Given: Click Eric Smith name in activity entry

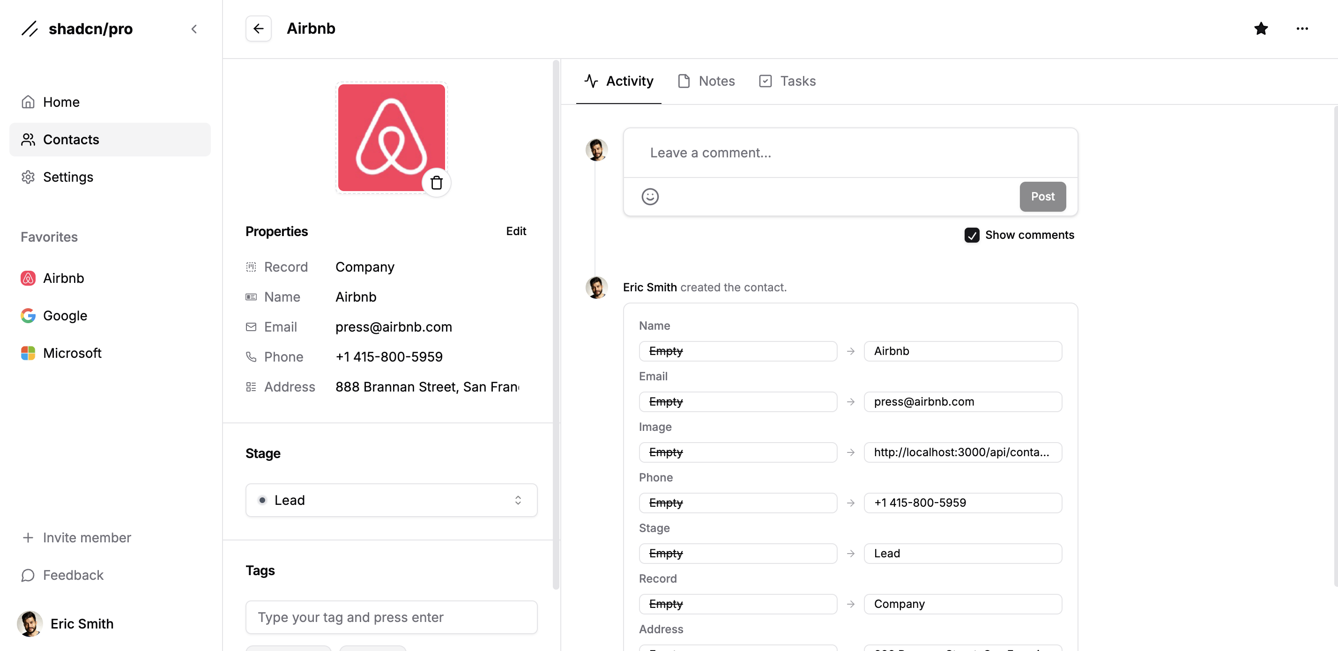Looking at the screenshot, I should tap(649, 288).
